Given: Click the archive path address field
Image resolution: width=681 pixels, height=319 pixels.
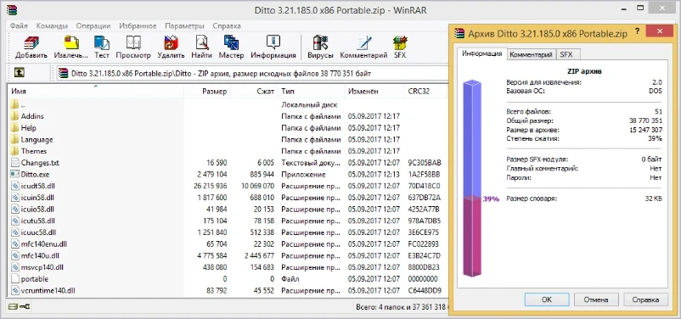Looking at the screenshot, I should click(x=252, y=73).
